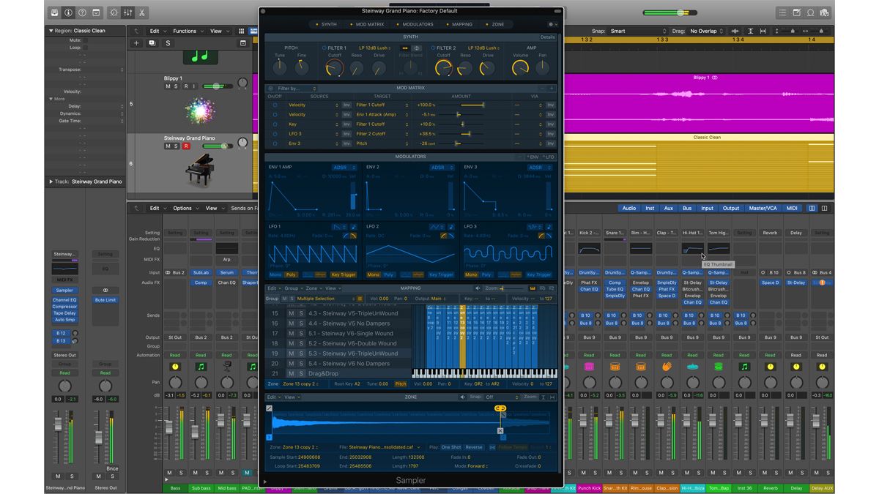Adjust the master volume slider at top
Viewport: 879px width, 494px height.
coord(670,12)
